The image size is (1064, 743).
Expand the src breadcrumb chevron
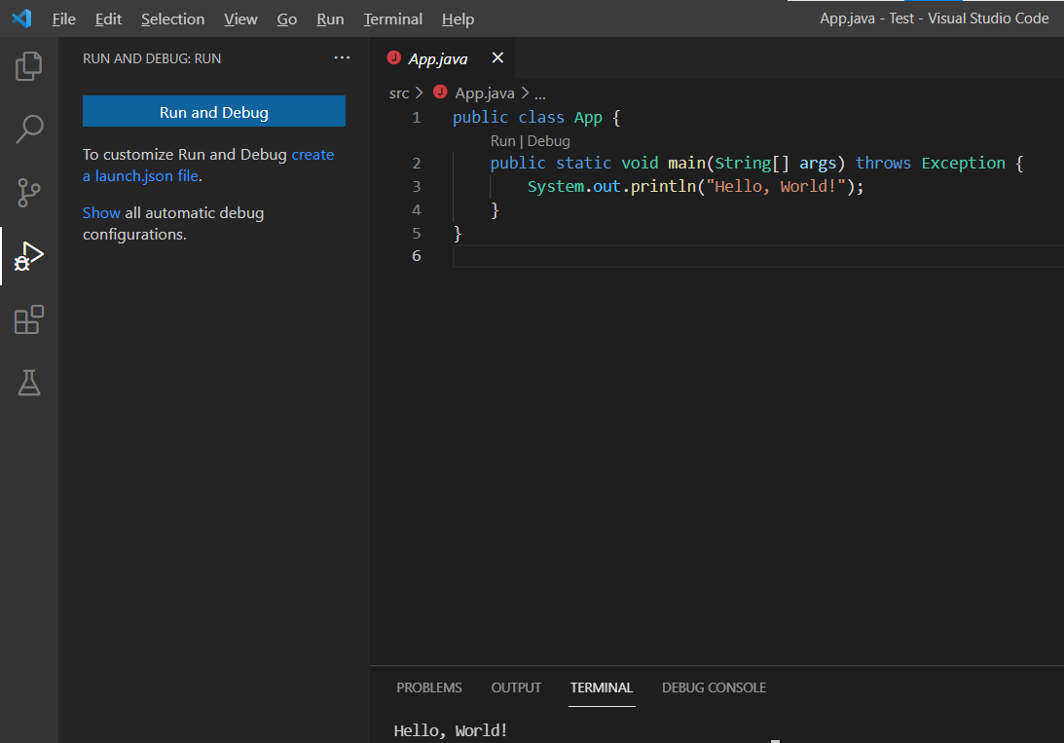(418, 93)
